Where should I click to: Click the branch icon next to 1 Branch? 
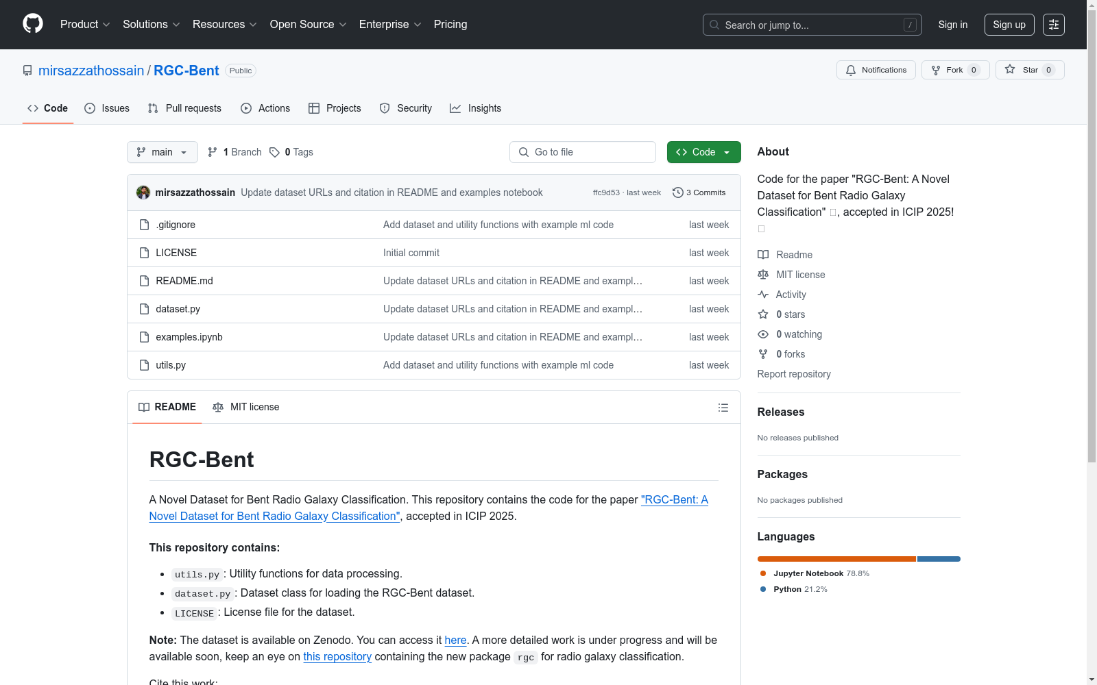coord(213,152)
